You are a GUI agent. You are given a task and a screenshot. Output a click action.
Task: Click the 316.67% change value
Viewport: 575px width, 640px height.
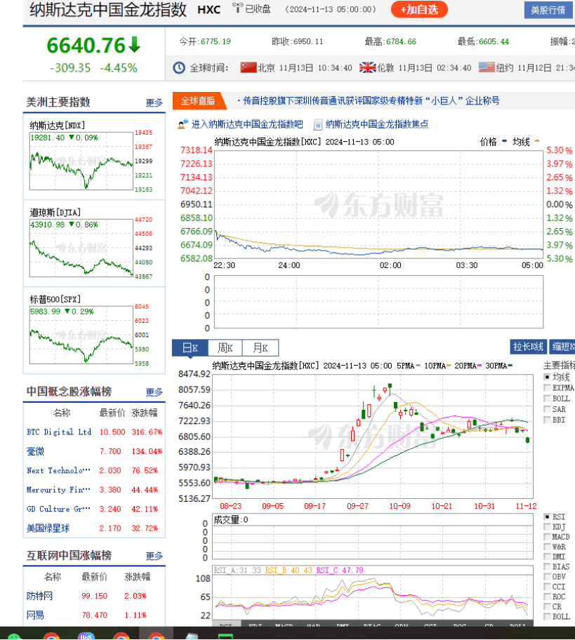coord(147,432)
